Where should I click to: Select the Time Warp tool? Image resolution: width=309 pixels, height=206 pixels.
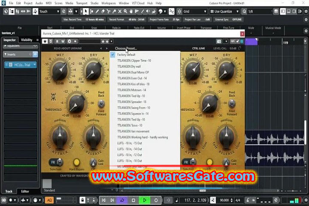point(136,12)
